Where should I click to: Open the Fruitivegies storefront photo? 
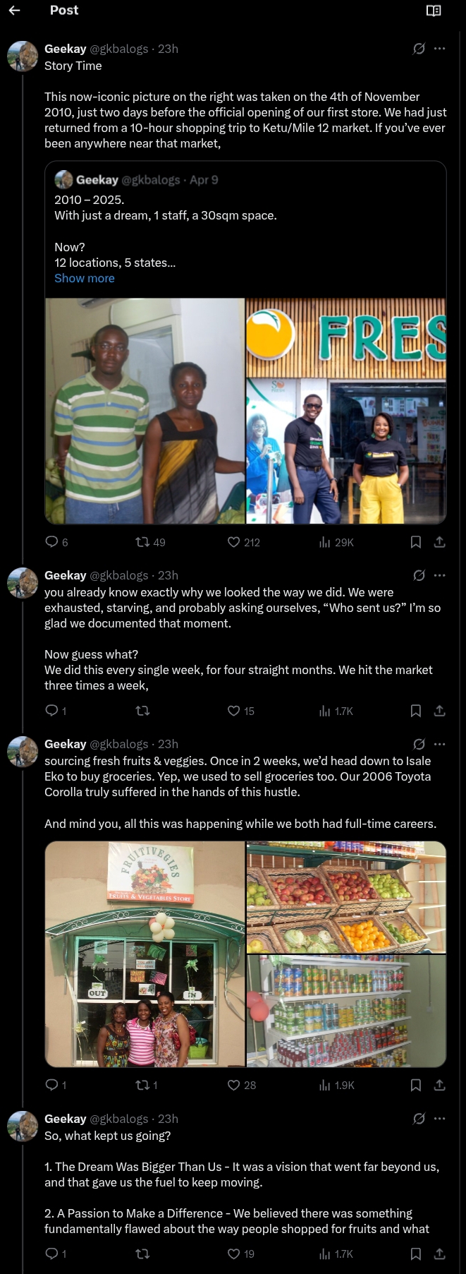click(145, 954)
